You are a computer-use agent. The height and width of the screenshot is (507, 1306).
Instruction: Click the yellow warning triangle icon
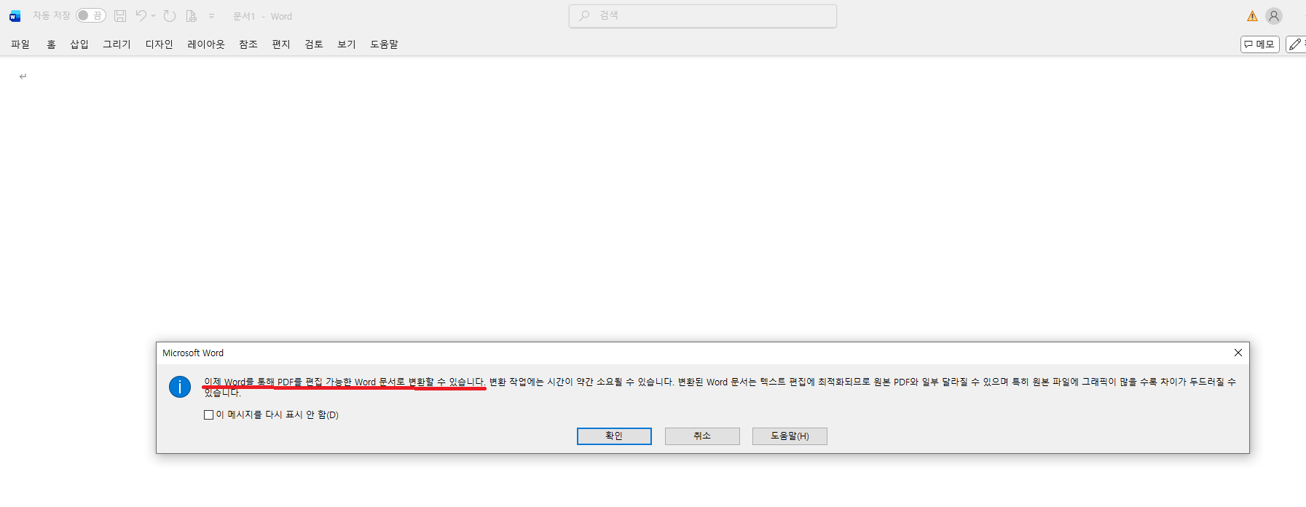tap(1252, 16)
